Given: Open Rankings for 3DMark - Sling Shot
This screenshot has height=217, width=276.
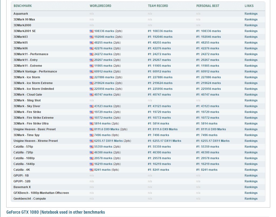Looking at the screenshot, I should 251,100.
